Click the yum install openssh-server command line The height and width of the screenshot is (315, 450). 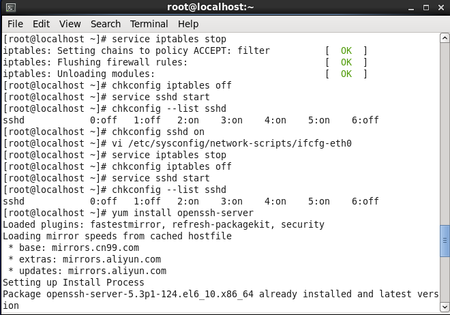[128, 213]
